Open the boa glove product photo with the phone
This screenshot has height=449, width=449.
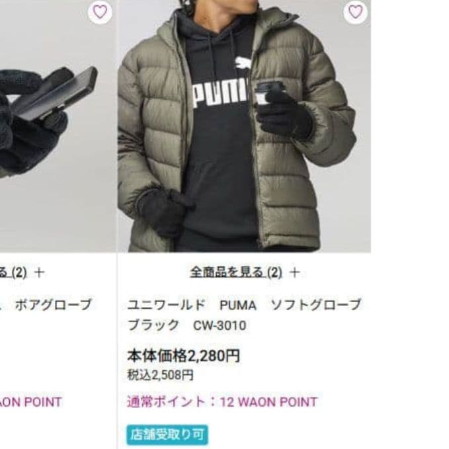pyautogui.click(x=58, y=126)
